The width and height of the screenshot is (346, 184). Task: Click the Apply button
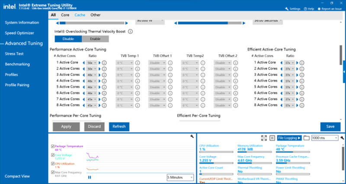click(66, 126)
